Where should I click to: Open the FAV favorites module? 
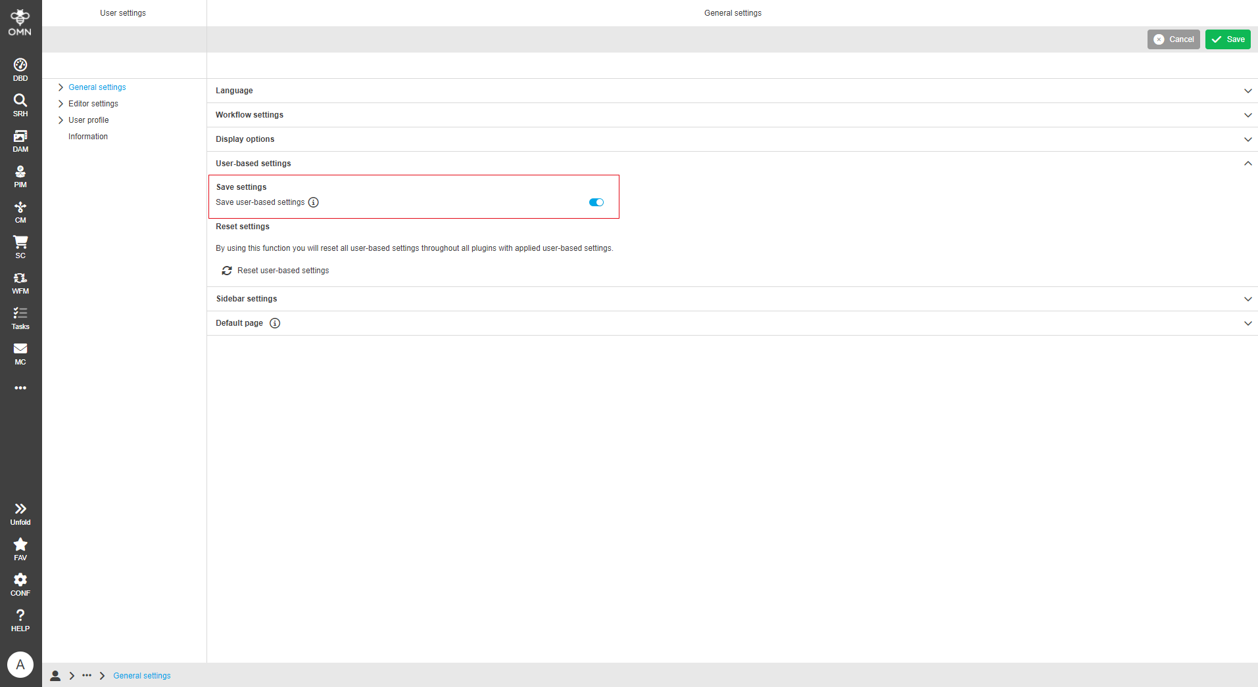pyautogui.click(x=20, y=548)
